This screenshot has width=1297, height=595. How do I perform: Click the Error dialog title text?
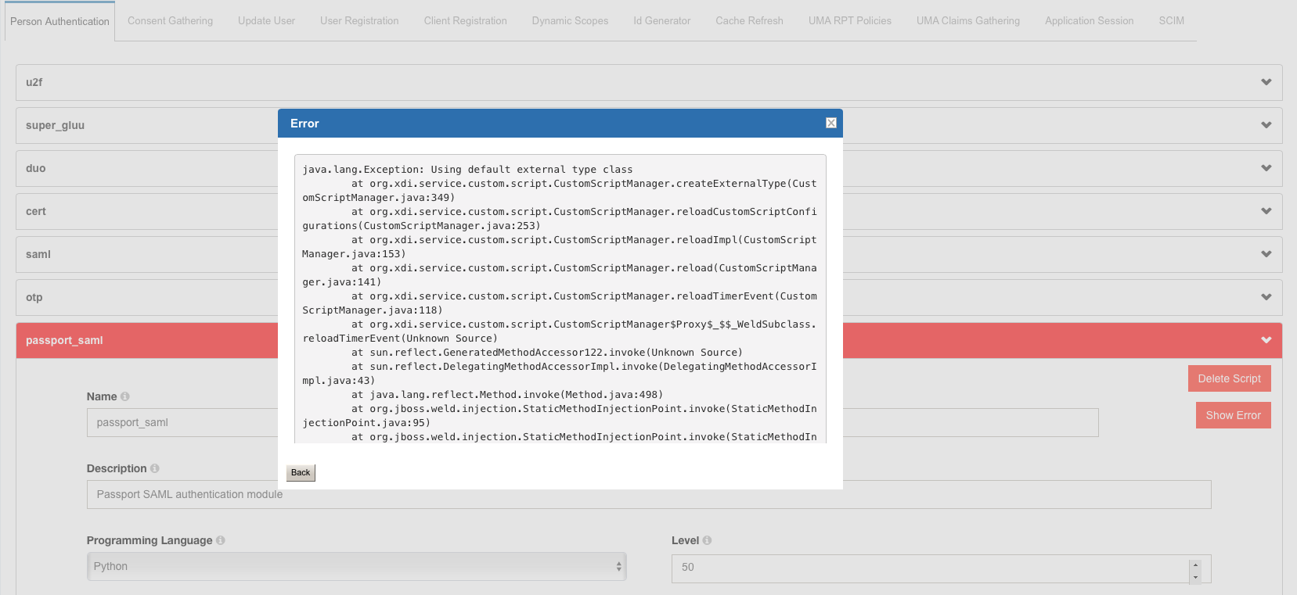click(x=304, y=124)
